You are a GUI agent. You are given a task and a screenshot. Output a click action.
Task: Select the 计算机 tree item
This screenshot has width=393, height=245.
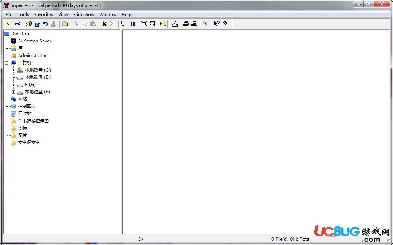(25, 63)
